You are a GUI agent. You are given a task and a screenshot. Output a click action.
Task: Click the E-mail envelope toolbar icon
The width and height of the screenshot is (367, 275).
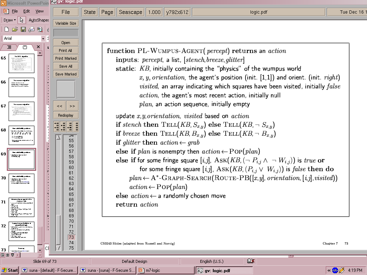(32, 29)
